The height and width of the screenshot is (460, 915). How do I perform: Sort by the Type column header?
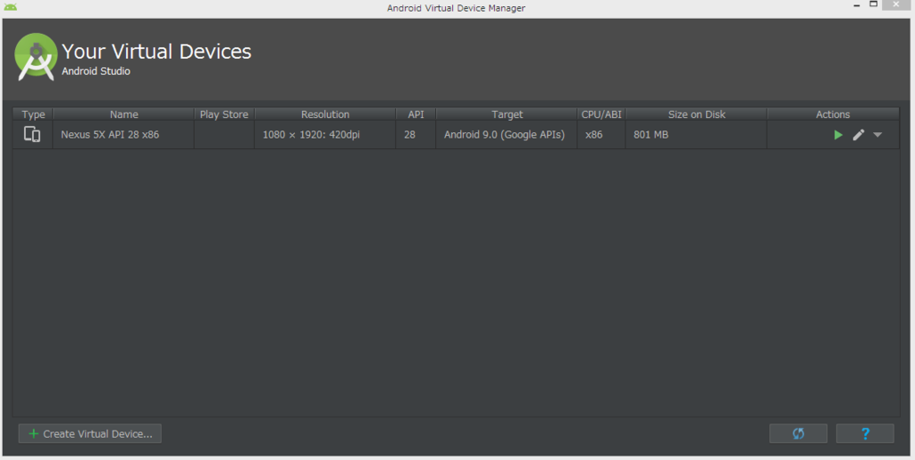click(33, 114)
